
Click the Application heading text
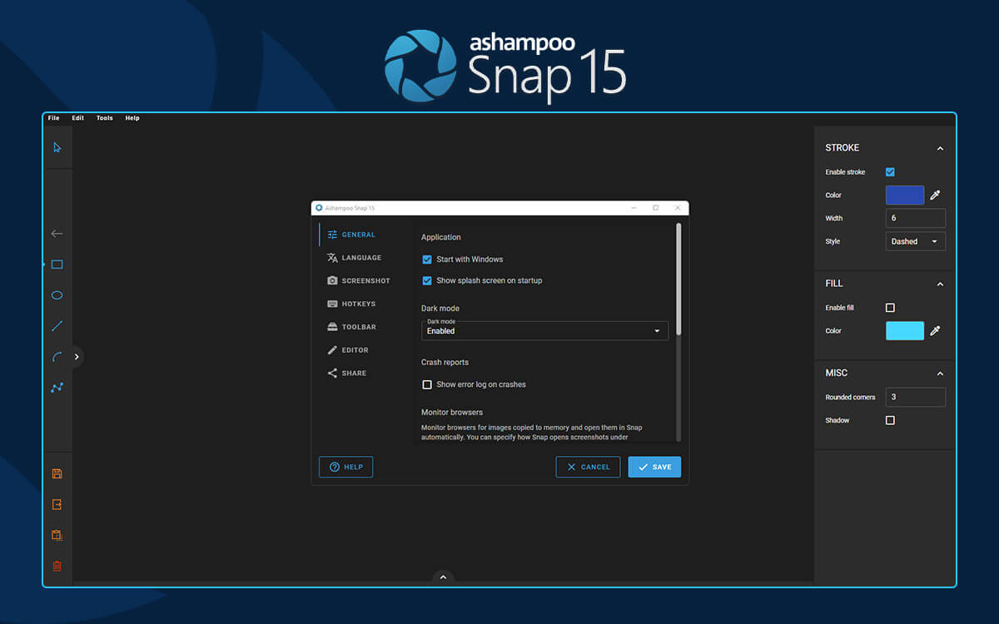(441, 238)
